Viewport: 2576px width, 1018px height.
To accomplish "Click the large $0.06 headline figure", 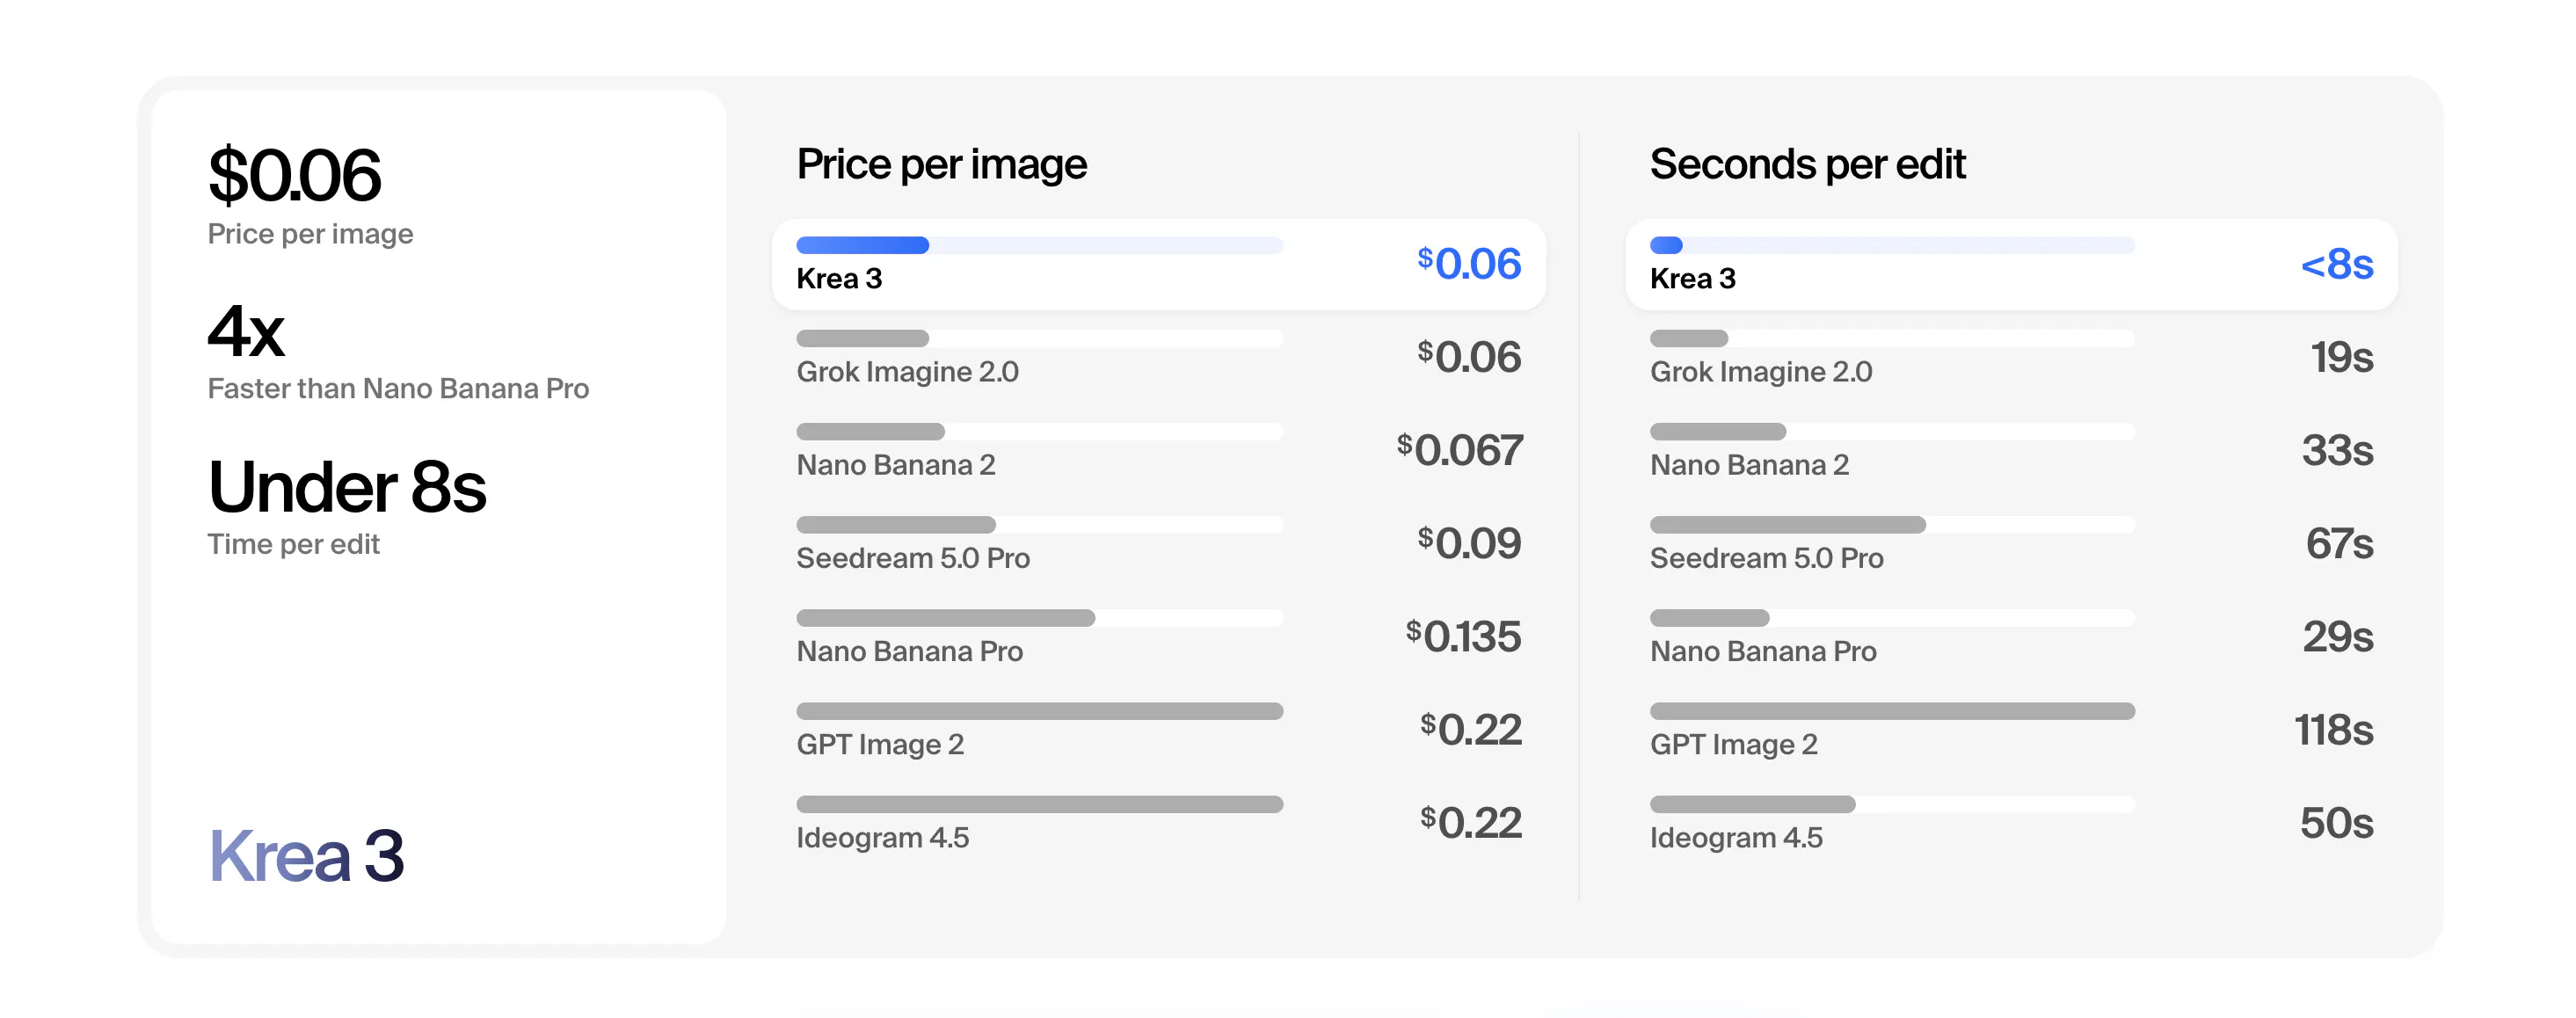I will tap(294, 175).
